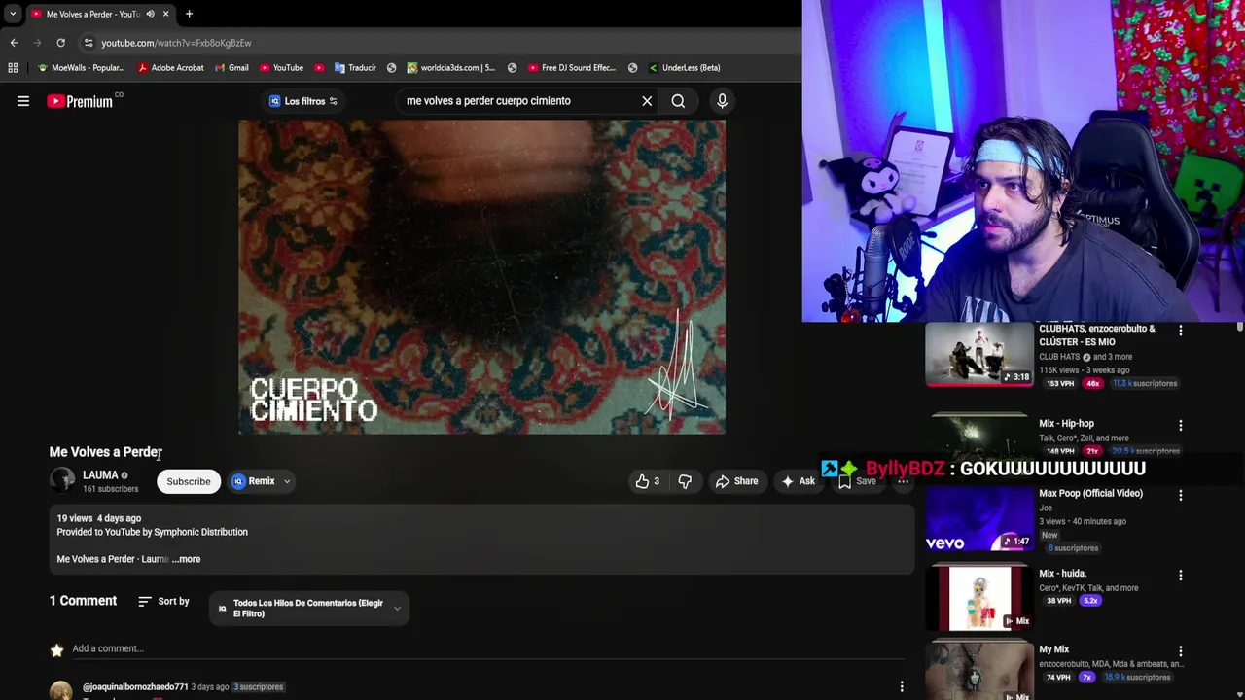
Task: Click 19 views 4 days ago text
Action: click(x=99, y=518)
